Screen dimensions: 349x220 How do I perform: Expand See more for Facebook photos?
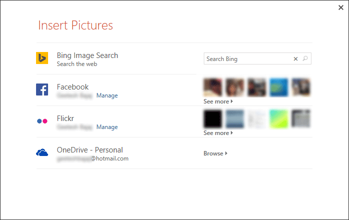(218, 101)
